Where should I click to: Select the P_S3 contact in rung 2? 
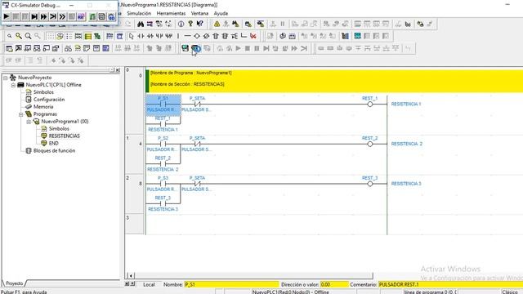pyautogui.click(x=163, y=183)
